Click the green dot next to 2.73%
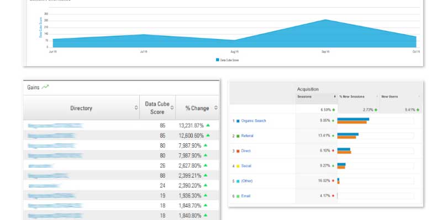Viewport: 442px width, 220px height. (376, 110)
